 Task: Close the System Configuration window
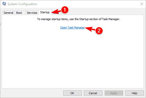tap(142, 4)
